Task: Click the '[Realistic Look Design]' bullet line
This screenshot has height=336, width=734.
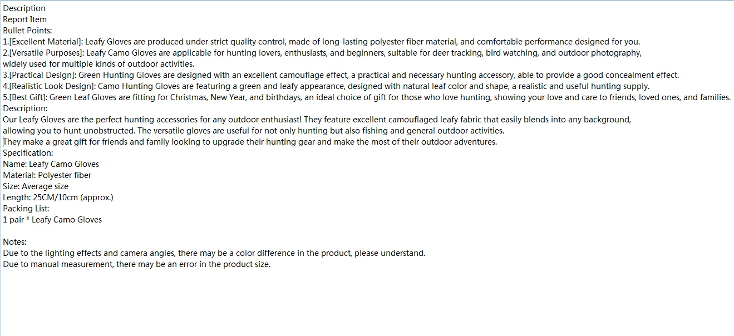Action: pyautogui.click(x=326, y=86)
